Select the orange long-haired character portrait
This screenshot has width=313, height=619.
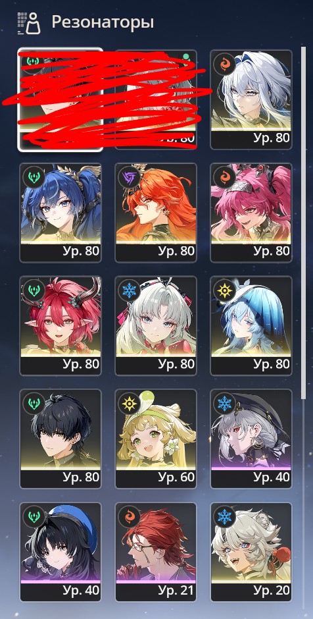coord(156,213)
